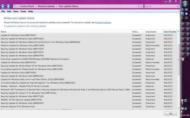This screenshot has width=190, height=118.
Task: Select Windows Update in the breadcrumb
Action: click(46, 6)
